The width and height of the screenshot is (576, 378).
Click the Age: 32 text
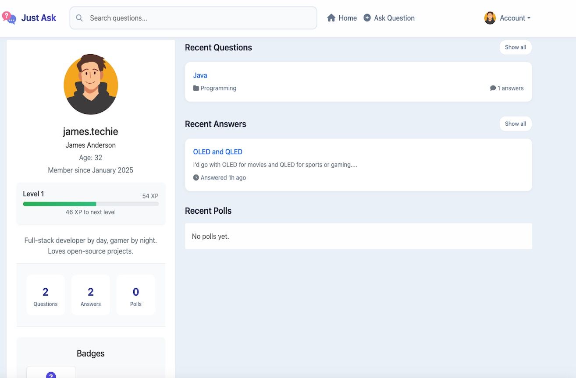coord(91,158)
